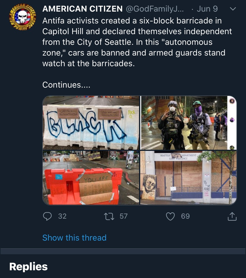The height and width of the screenshot is (278, 246).
Task: Tap the retweet arrows icon
Action: 109,216
